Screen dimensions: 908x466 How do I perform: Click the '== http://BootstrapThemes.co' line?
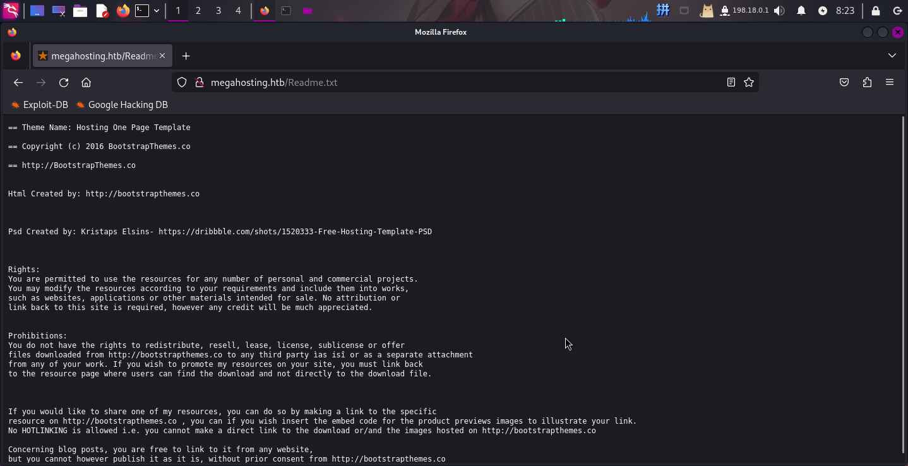72,165
